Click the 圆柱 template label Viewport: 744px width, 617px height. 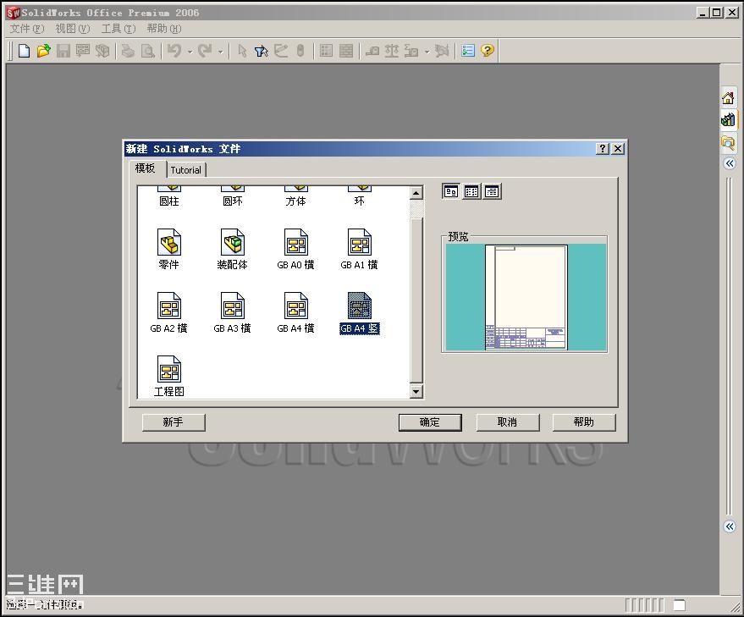pyautogui.click(x=169, y=201)
